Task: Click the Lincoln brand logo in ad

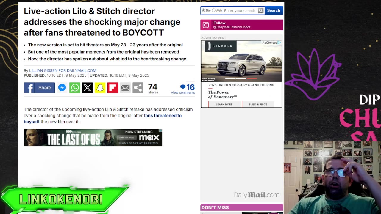Action: click(221, 46)
